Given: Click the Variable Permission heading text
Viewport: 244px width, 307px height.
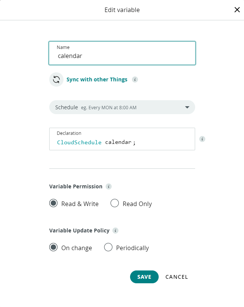Looking at the screenshot, I should [x=76, y=186].
